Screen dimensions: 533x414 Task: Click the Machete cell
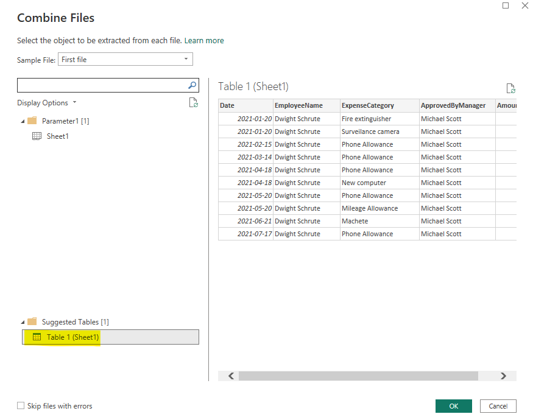tap(379, 221)
